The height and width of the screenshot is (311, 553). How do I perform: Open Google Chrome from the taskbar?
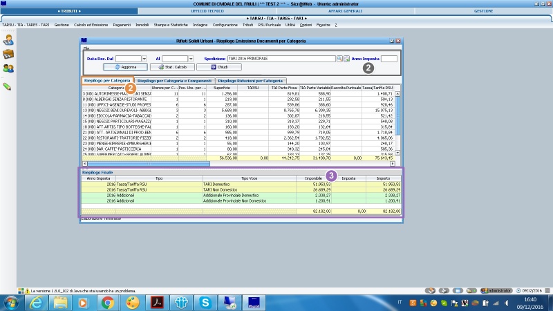pos(107,302)
